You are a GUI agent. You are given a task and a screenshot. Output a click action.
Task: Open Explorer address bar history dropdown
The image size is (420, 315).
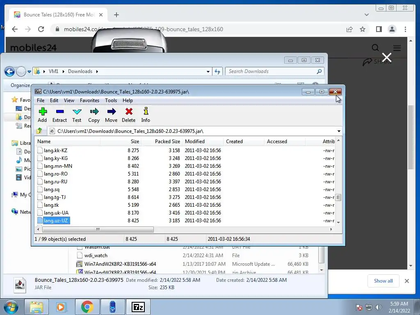pyautogui.click(x=208, y=71)
